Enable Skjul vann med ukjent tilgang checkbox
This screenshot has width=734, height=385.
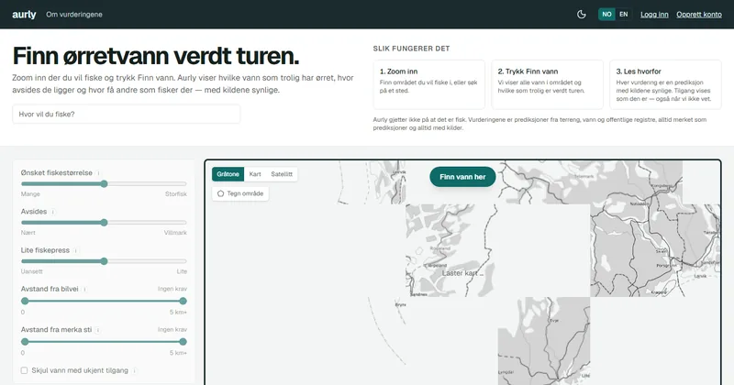point(25,370)
